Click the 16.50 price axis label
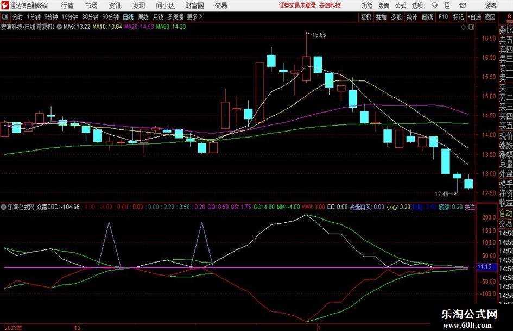Viewport: 513px width, 331px height. (489, 39)
